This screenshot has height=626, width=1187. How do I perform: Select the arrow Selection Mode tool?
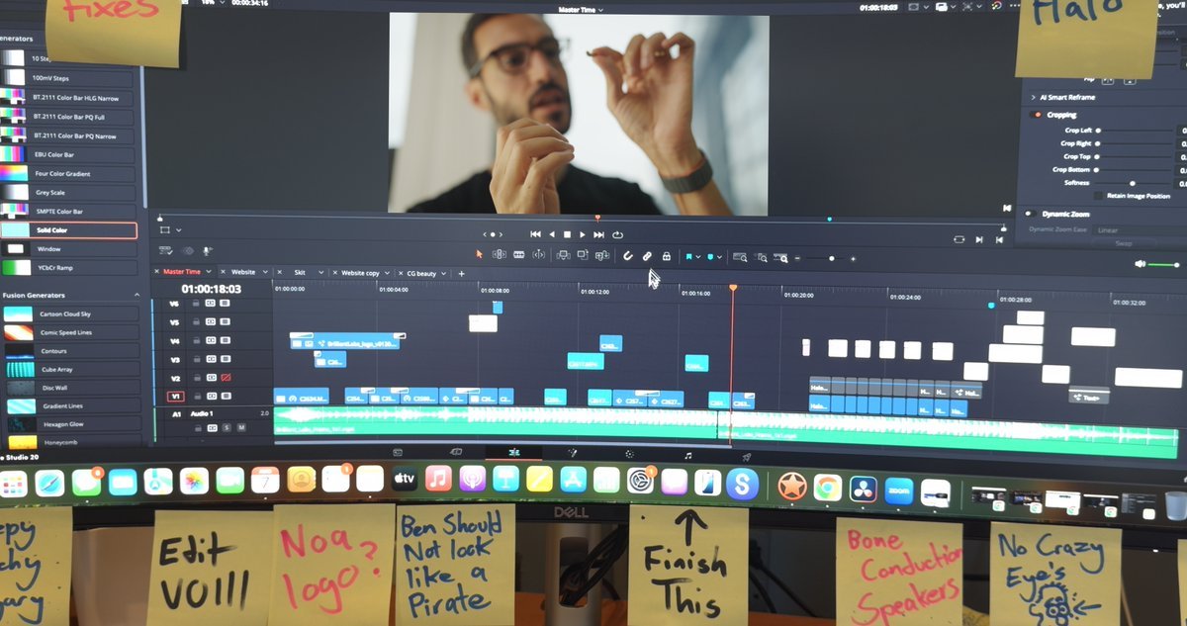pos(479,255)
